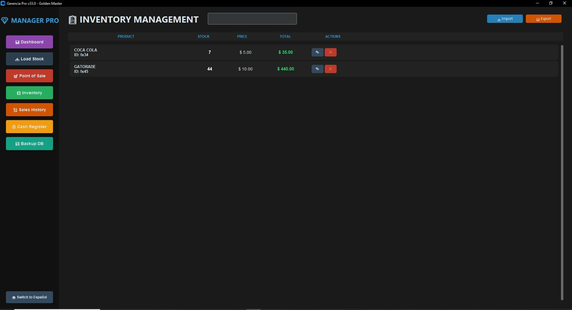This screenshot has width=572, height=310.
Task: Import inventory data
Action: [505, 19]
